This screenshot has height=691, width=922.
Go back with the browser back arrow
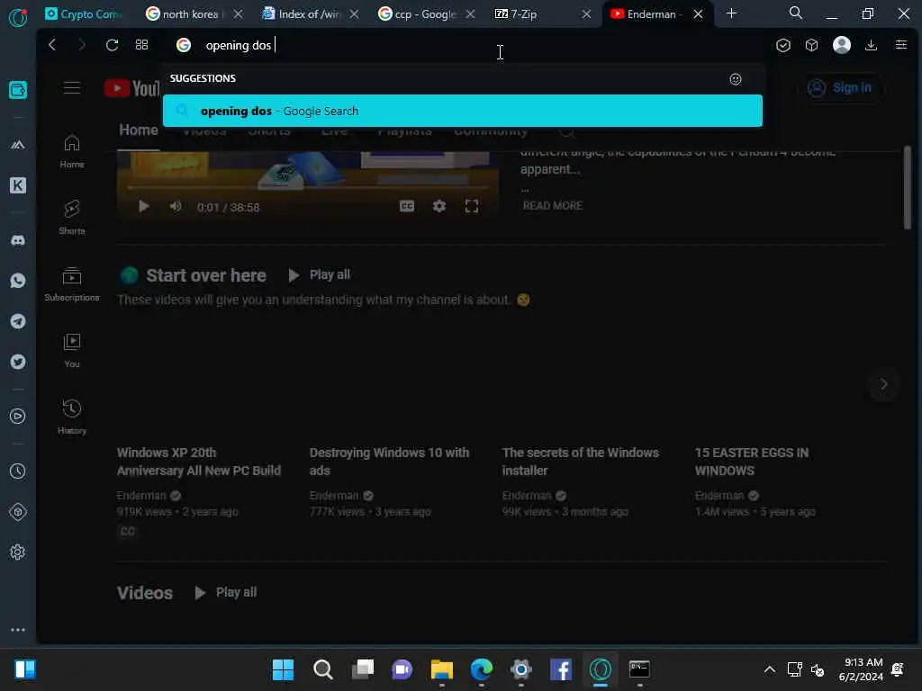(52, 45)
